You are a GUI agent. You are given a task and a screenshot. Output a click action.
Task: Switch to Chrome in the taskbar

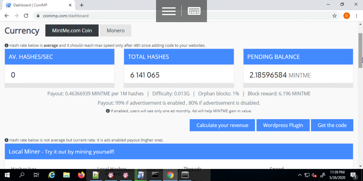tap(170, 175)
